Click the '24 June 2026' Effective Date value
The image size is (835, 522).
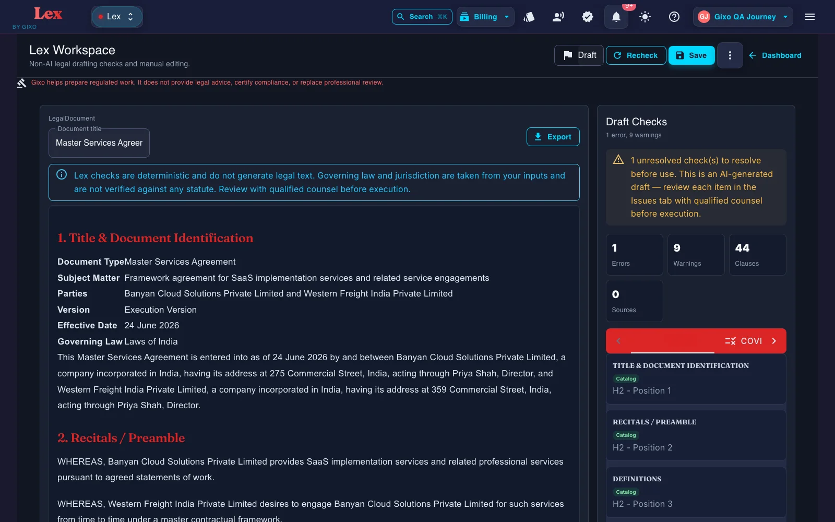point(152,326)
